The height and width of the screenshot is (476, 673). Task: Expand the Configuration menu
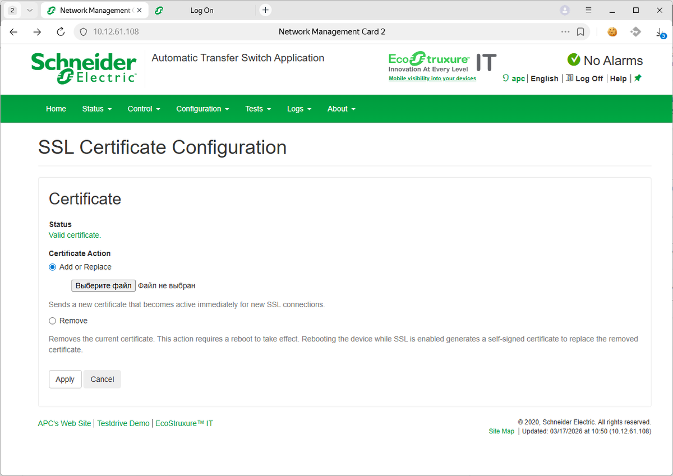pos(202,109)
